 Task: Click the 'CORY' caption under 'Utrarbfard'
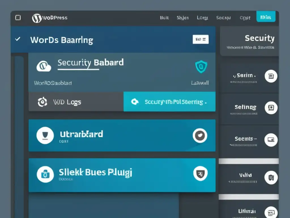(64, 141)
